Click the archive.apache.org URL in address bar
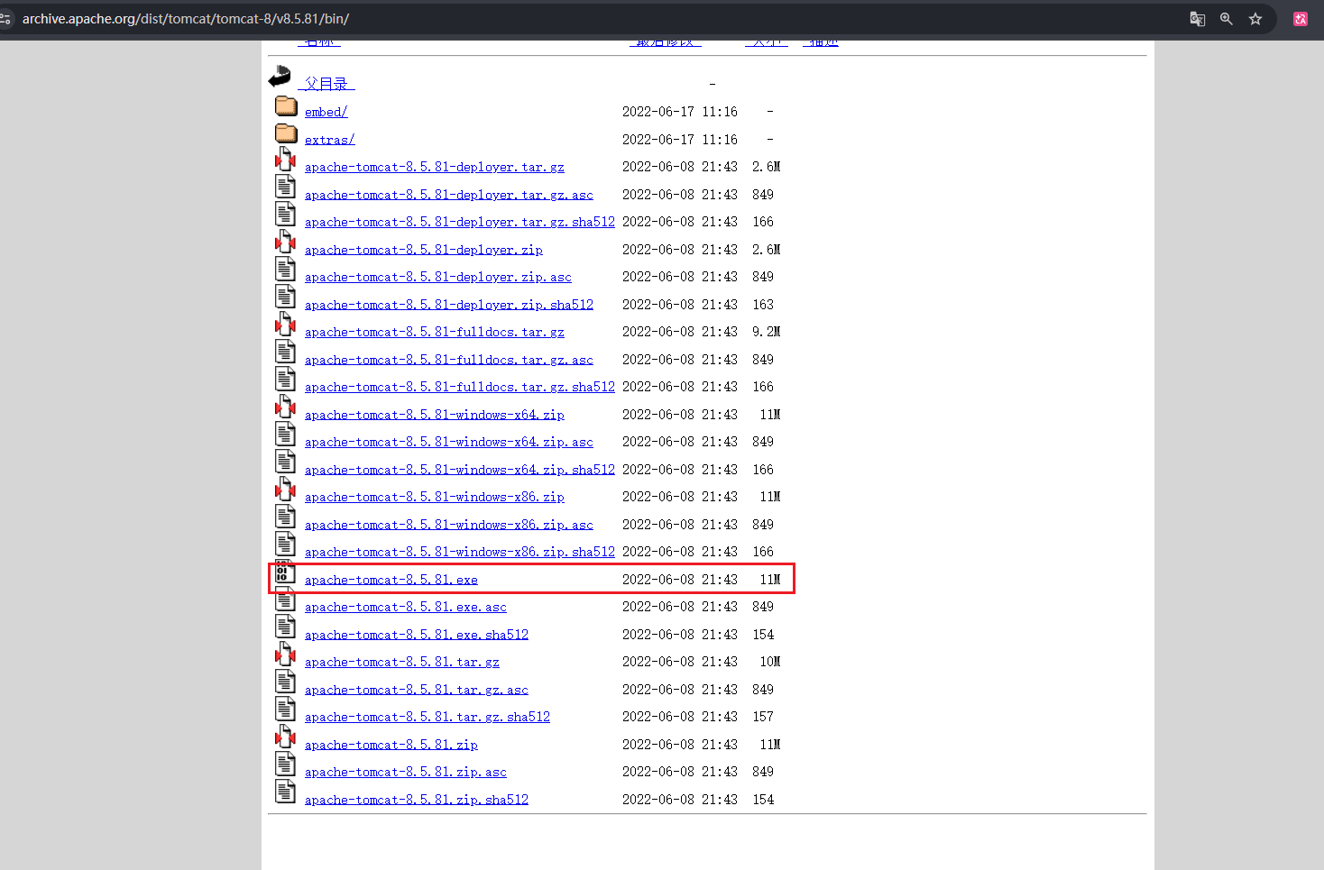Screen dimensions: 1324x870 185,19
